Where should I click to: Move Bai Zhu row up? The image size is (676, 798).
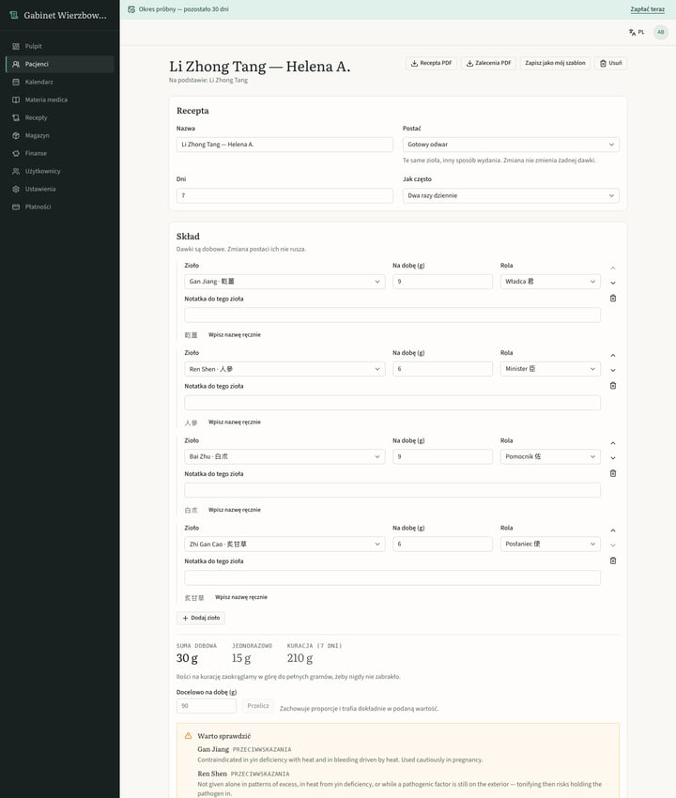[x=613, y=443]
